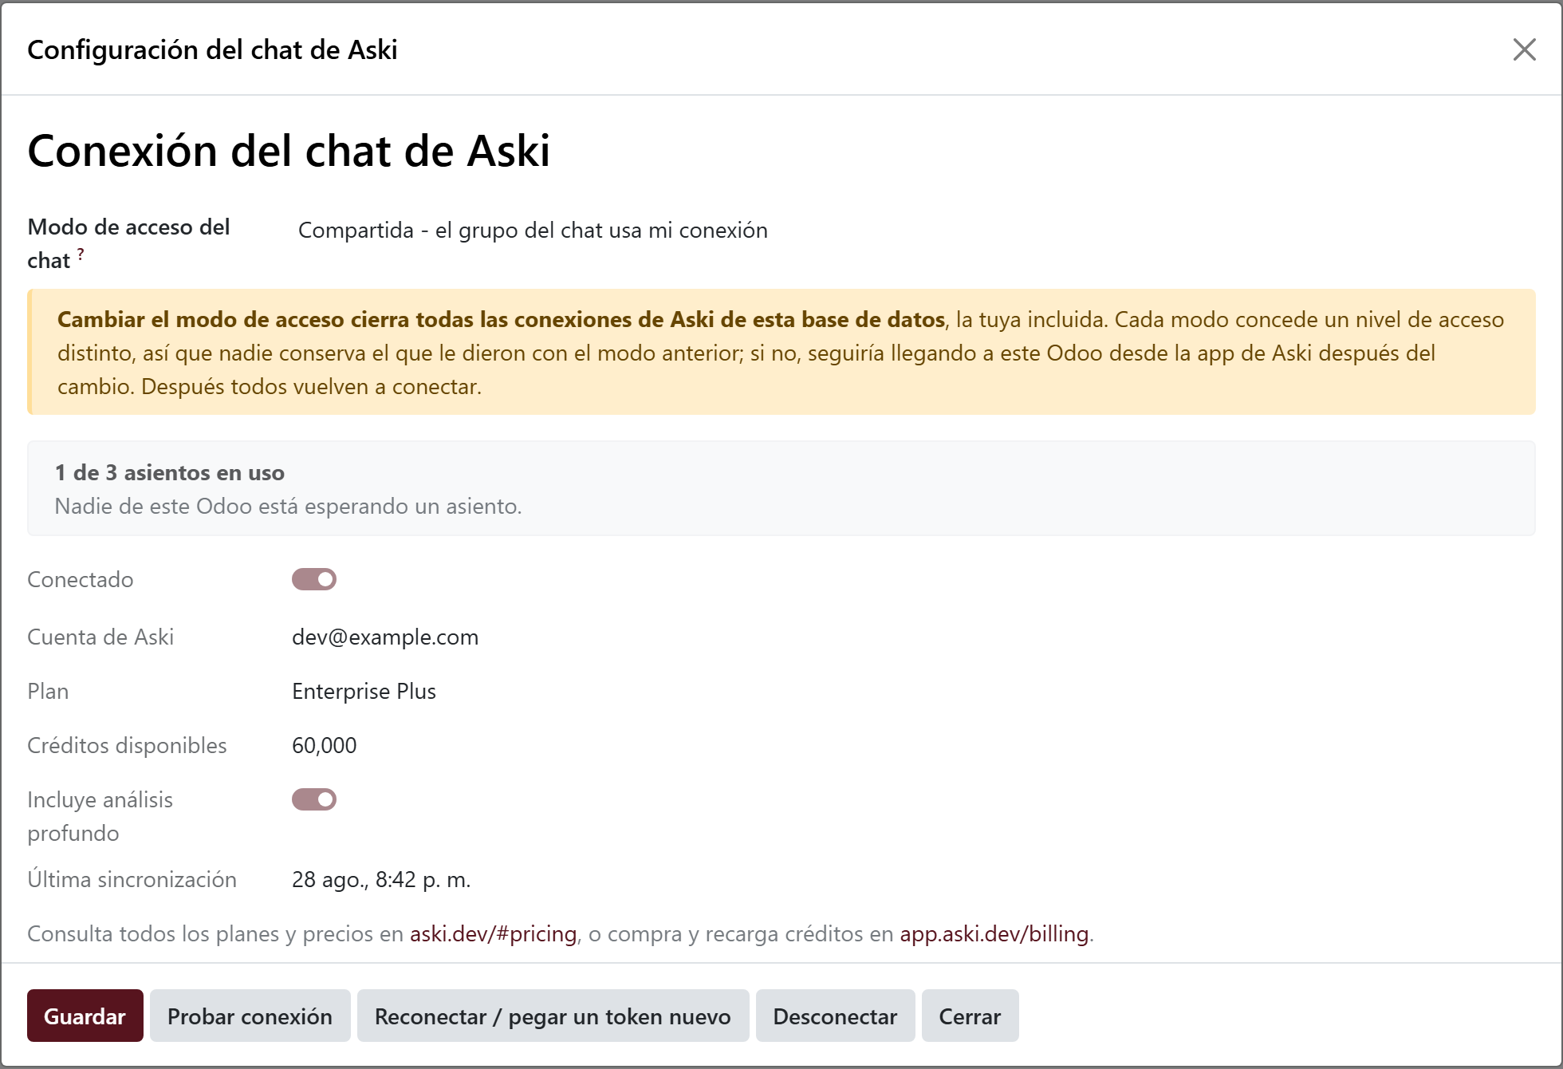Image resolution: width=1563 pixels, height=1069 pixels.
Task: Click the Enterprise Plus plan value
Action: [364, 691]
